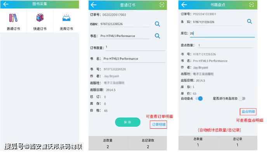Focus 盘点数量 input field
The width and height of the screenshot is (267, 153).
pyautogui.click(x=225, y=46)
